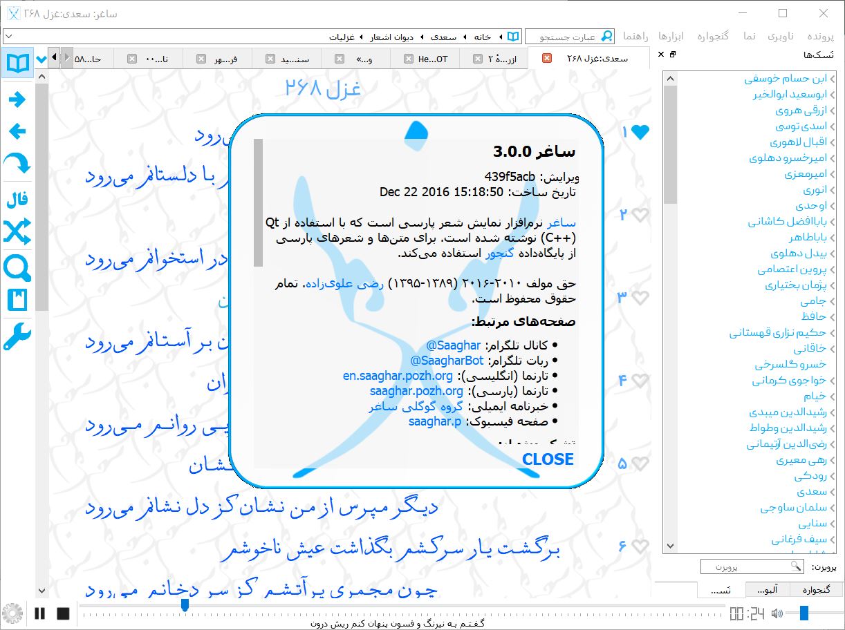Pause the audio recitation
845x630 pixels.
(39, 613)
